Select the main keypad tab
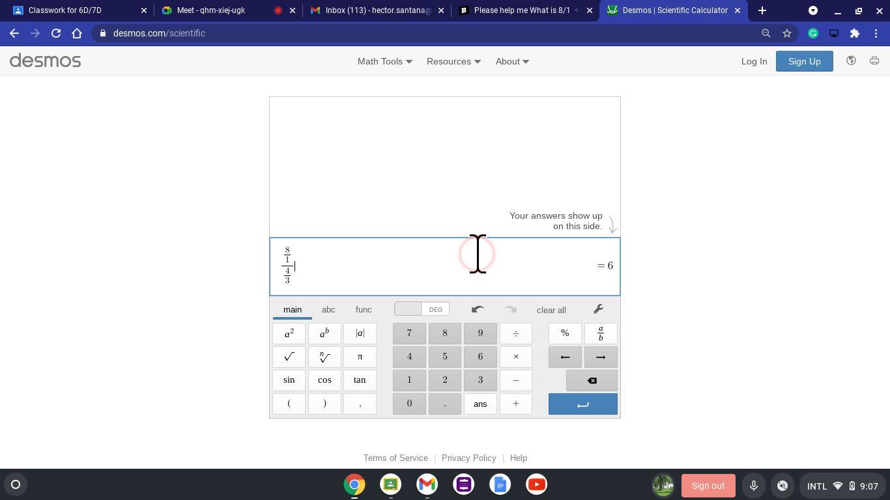This screenshot has width=890, height=500. pos(293,310)
